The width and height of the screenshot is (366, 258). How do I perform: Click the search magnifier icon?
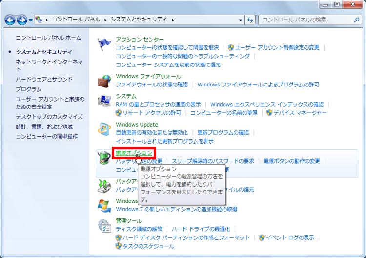point(356,20)
